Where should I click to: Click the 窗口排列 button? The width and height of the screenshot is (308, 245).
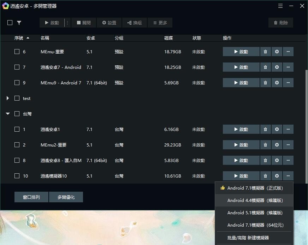31,197
